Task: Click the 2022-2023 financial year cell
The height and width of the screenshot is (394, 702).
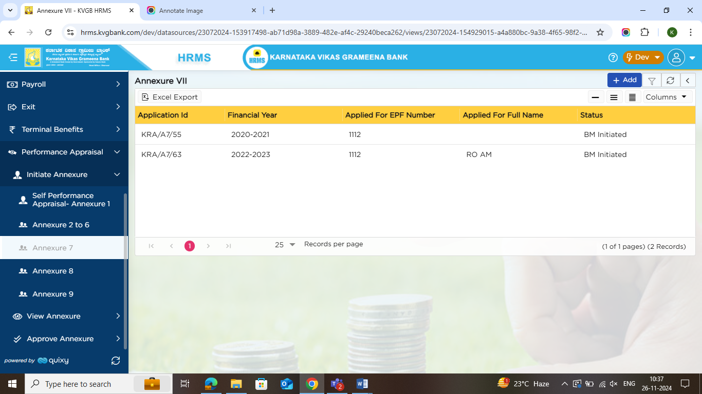Action: coord(251,154)
